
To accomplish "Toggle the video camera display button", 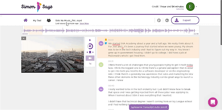I will coord(90,58).
